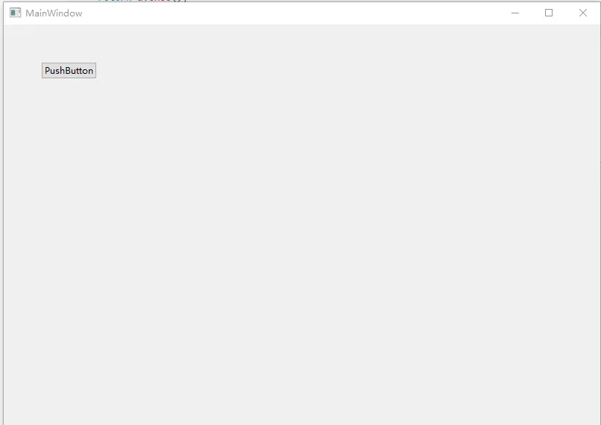Minimize the MainWindow window
The image size is (601, 425).
(515, 13)
